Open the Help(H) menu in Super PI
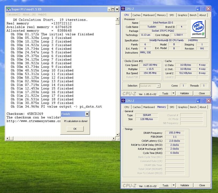 point(42,14)
